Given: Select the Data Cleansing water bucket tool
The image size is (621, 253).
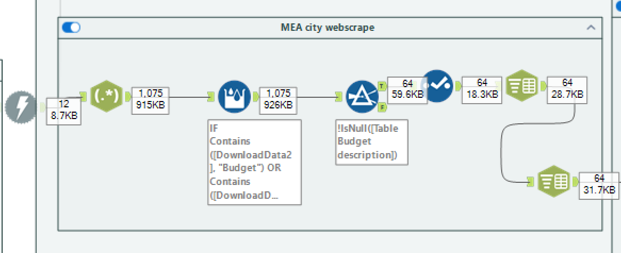Looking at the screenshot, I should 234,96.
